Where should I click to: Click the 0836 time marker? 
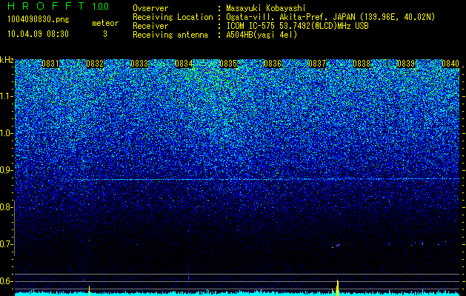273,64
